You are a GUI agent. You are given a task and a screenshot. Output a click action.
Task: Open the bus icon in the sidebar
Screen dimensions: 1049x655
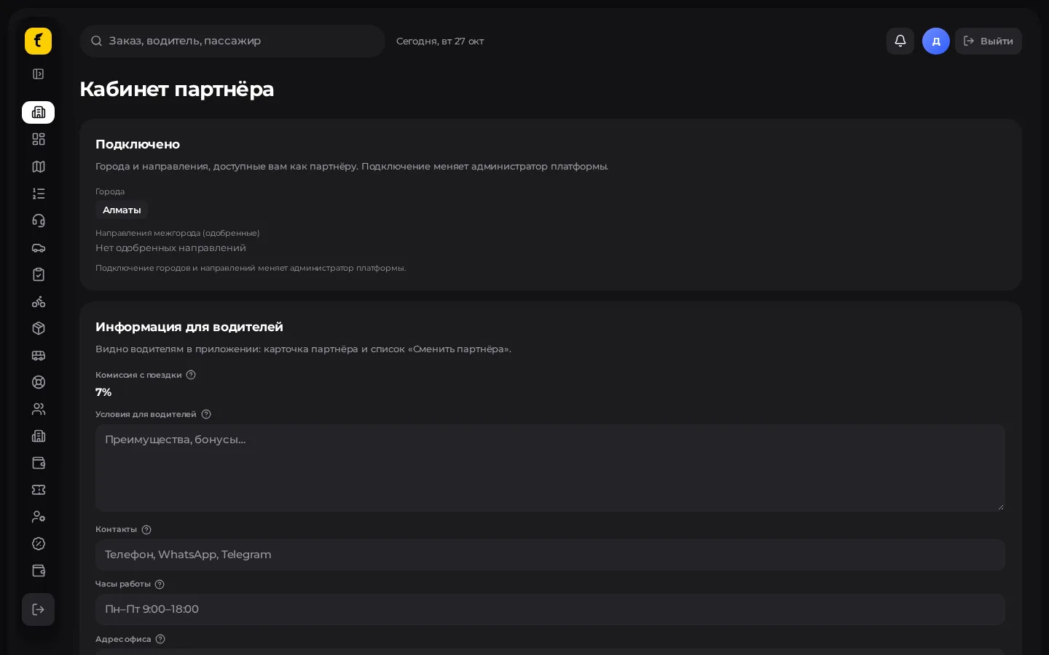[39, 355]
